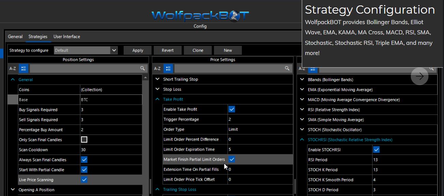Click Order Type Limit value
The width and height of the screenshot is (444, 196).
pos(260,129)
